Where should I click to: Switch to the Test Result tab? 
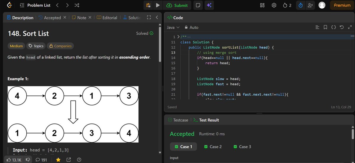(206, 120)
